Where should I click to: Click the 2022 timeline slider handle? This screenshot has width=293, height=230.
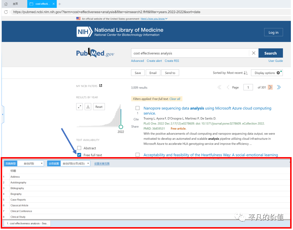click(121, 127)
